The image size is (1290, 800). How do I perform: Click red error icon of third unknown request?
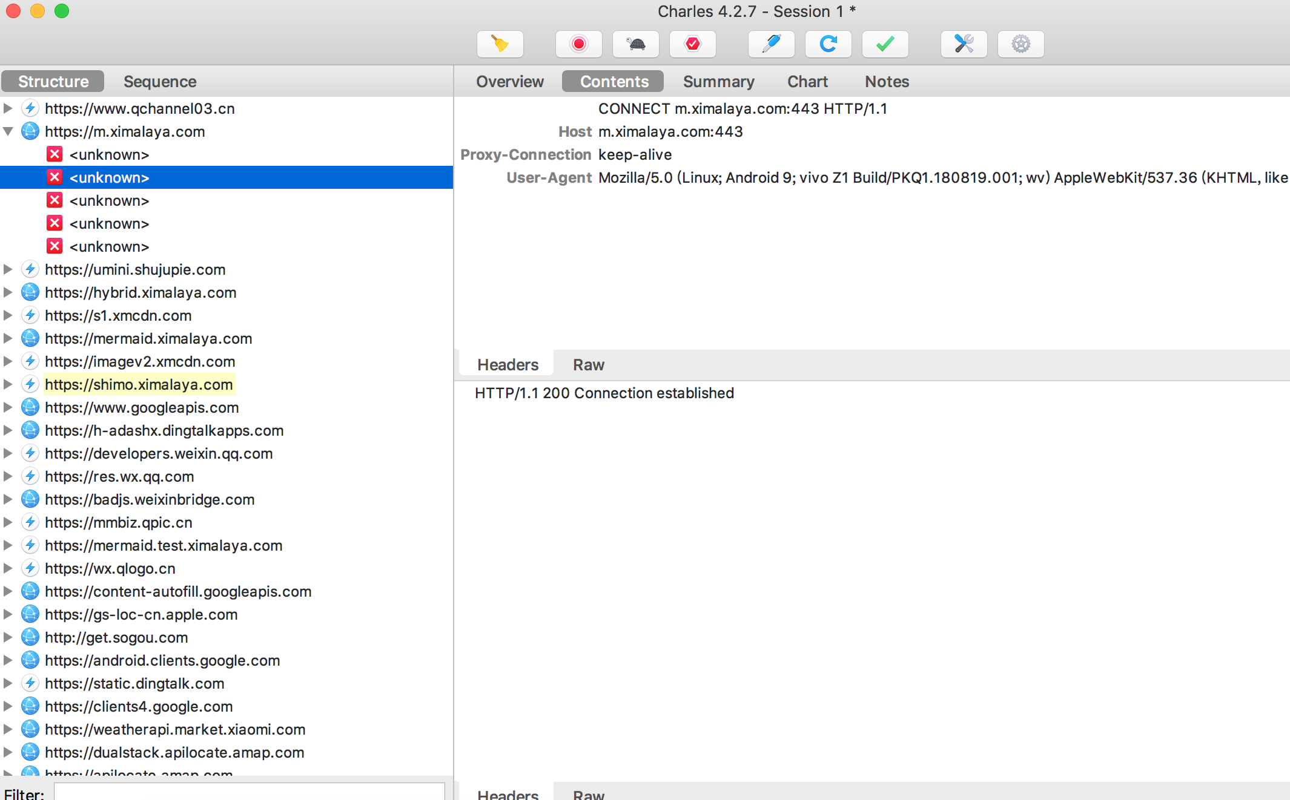pyautogui.click(x=55, y=200)
